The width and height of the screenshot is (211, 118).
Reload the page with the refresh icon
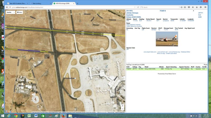138,7
